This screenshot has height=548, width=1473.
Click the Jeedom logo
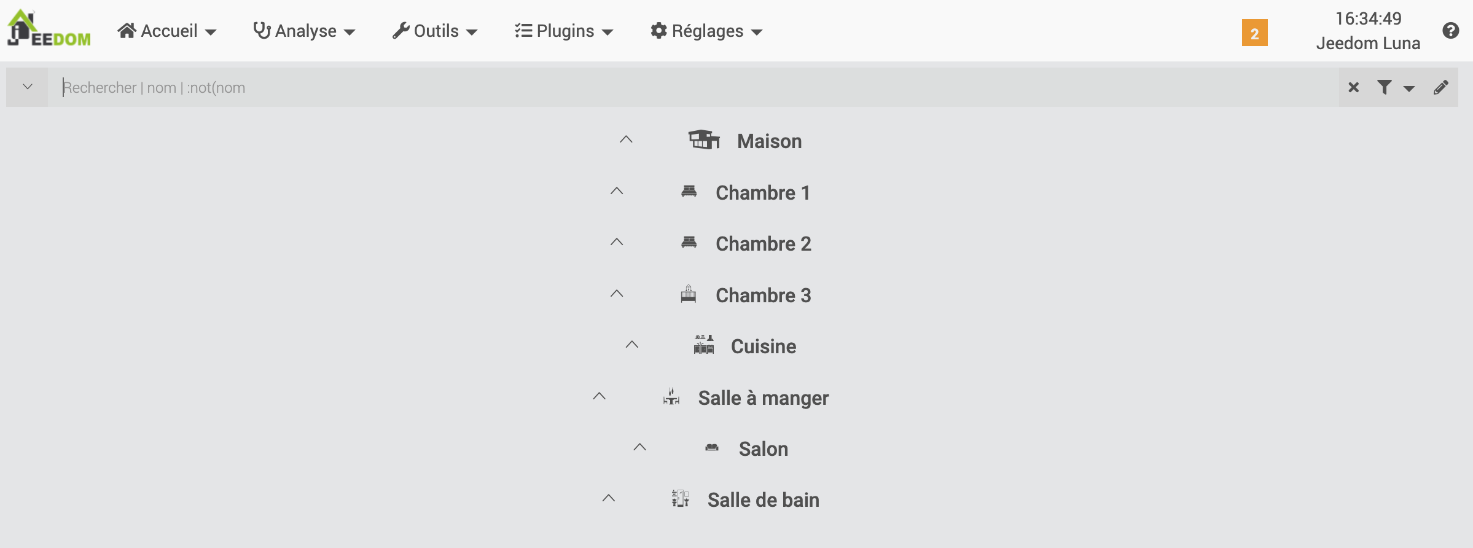(x=49, y=28)
